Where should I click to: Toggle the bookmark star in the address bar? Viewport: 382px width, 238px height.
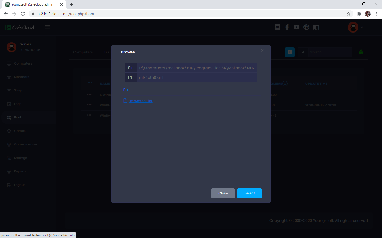coord(348,13)
